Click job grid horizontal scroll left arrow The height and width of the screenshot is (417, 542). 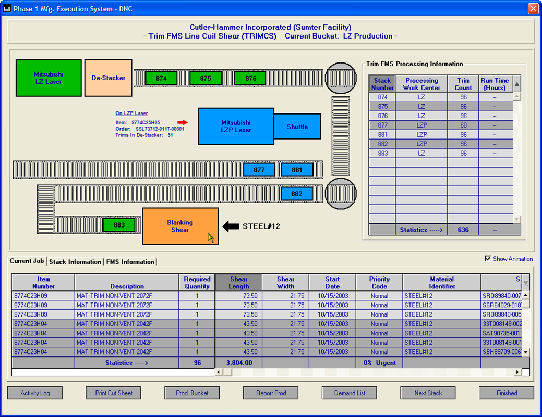219,372
